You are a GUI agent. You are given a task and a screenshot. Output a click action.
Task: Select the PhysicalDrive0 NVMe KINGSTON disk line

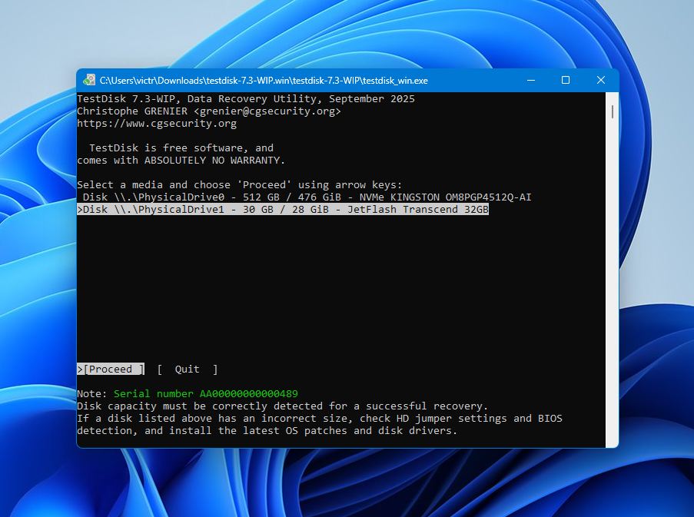[307, 197]
